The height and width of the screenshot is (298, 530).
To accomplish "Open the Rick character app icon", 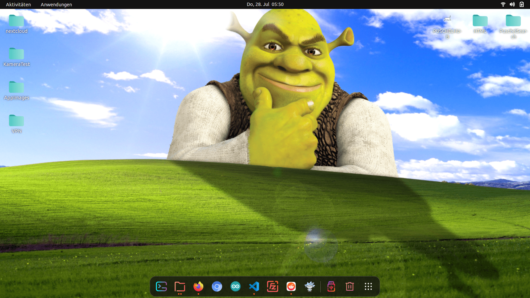I will click(x=310, y=286).
